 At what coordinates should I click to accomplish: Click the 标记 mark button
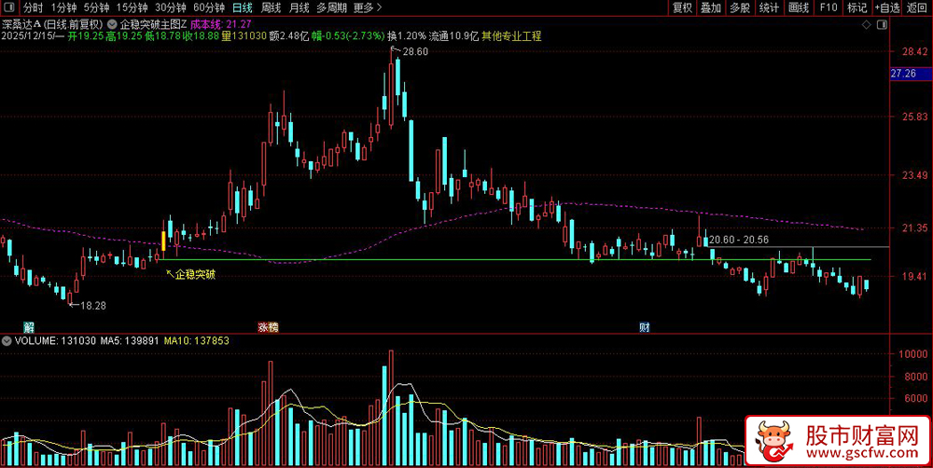pyautogui.click(x=856, y=7)
